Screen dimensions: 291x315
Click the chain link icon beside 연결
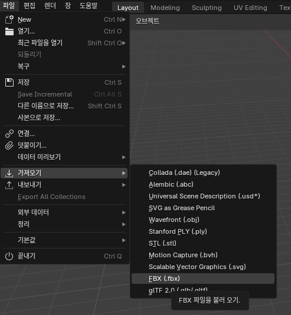tap(9, 134)
